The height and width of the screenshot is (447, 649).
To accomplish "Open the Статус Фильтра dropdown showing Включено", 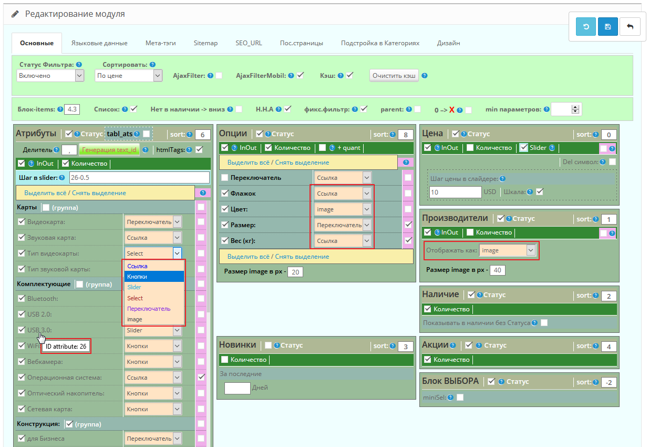I will click(50, 76).
